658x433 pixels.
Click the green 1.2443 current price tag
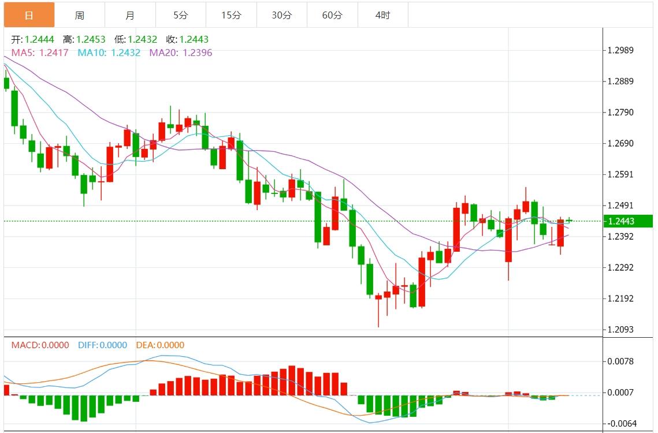pyautogui.click(x=627, y=221)
